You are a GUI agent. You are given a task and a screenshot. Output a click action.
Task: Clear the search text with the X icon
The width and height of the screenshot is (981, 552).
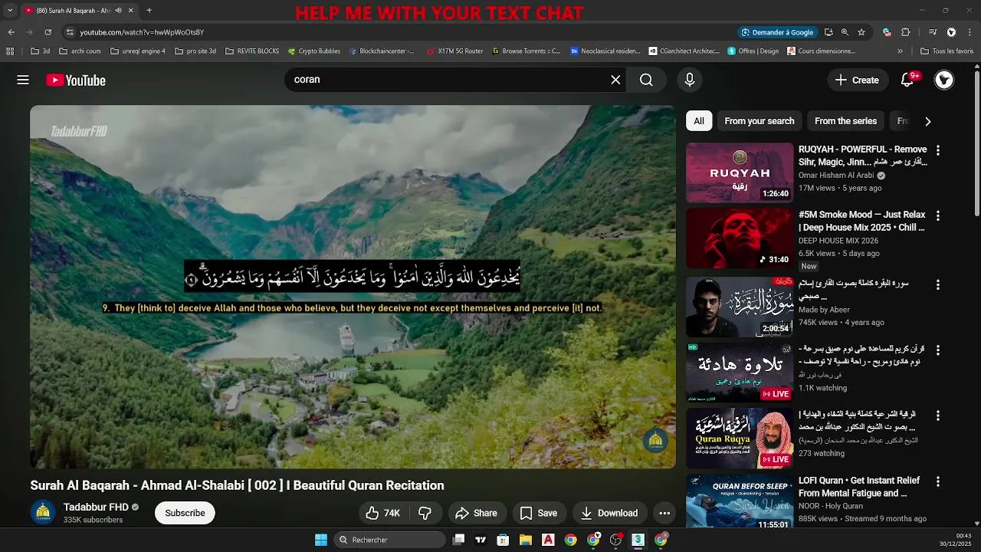(x=615, y=80)
